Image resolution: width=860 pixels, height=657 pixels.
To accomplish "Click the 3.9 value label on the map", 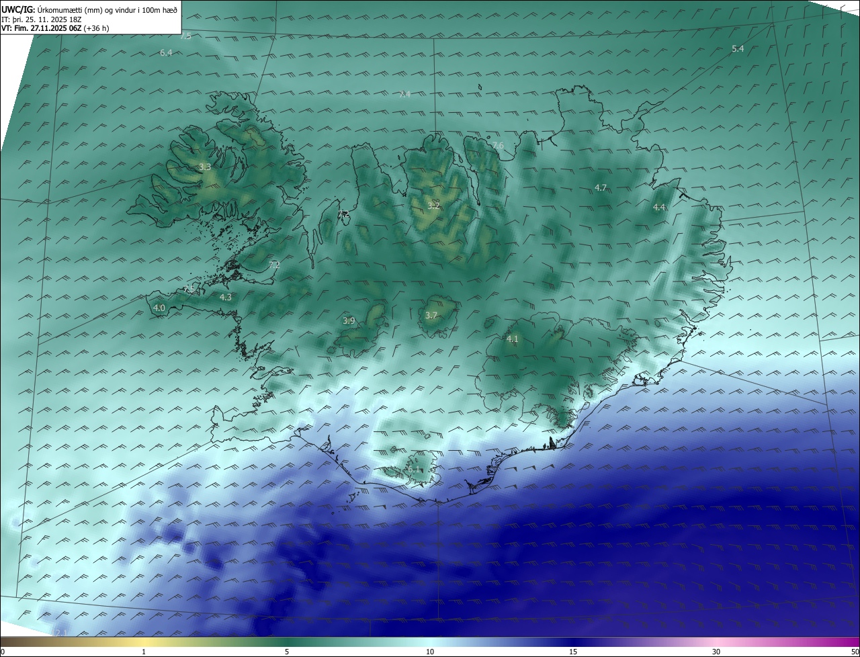I will tap(349, 321).
